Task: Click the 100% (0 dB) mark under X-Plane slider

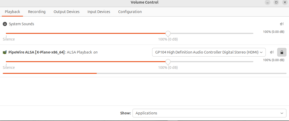Action: coord(168,68)
